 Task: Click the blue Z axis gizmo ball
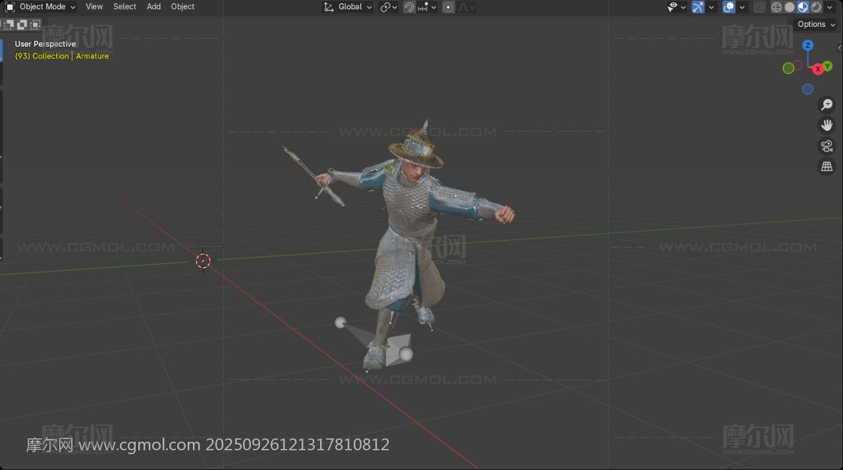(808, 45)
